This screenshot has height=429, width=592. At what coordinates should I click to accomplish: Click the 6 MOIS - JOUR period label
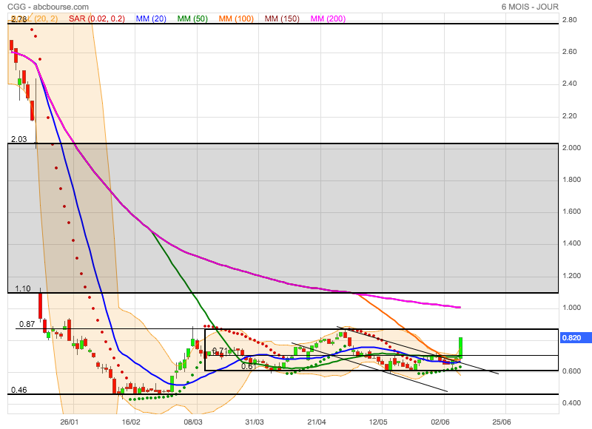(529, 7)
